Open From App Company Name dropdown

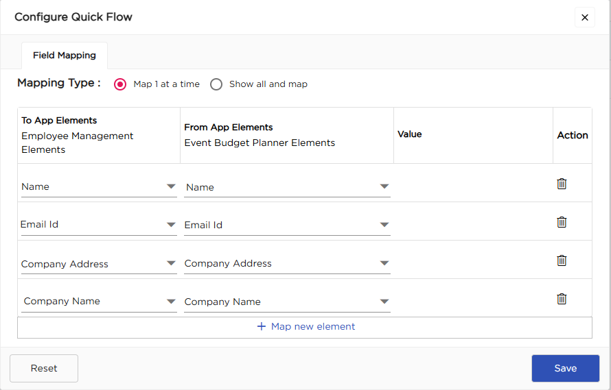point(287,302)
